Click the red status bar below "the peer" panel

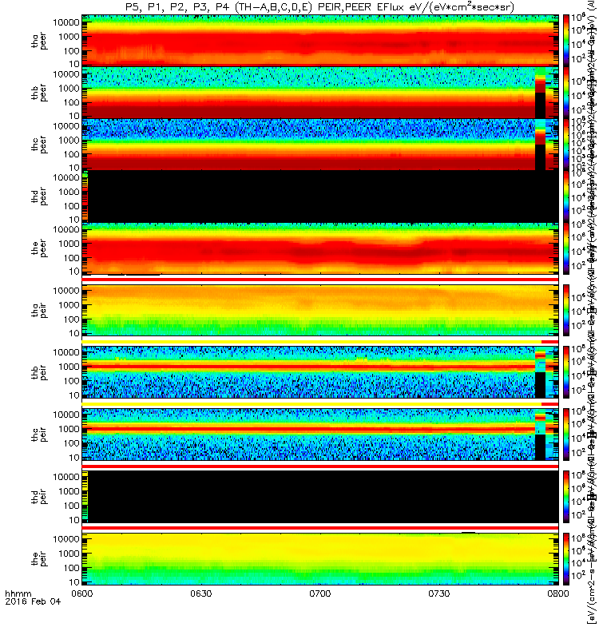pos(320,280)
